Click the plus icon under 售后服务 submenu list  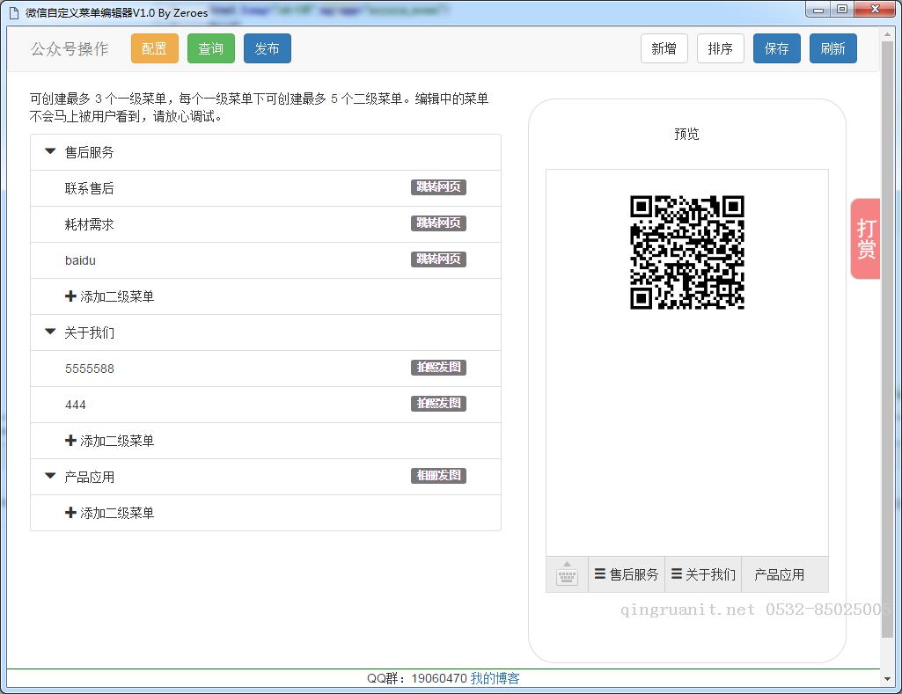(70, 296)
